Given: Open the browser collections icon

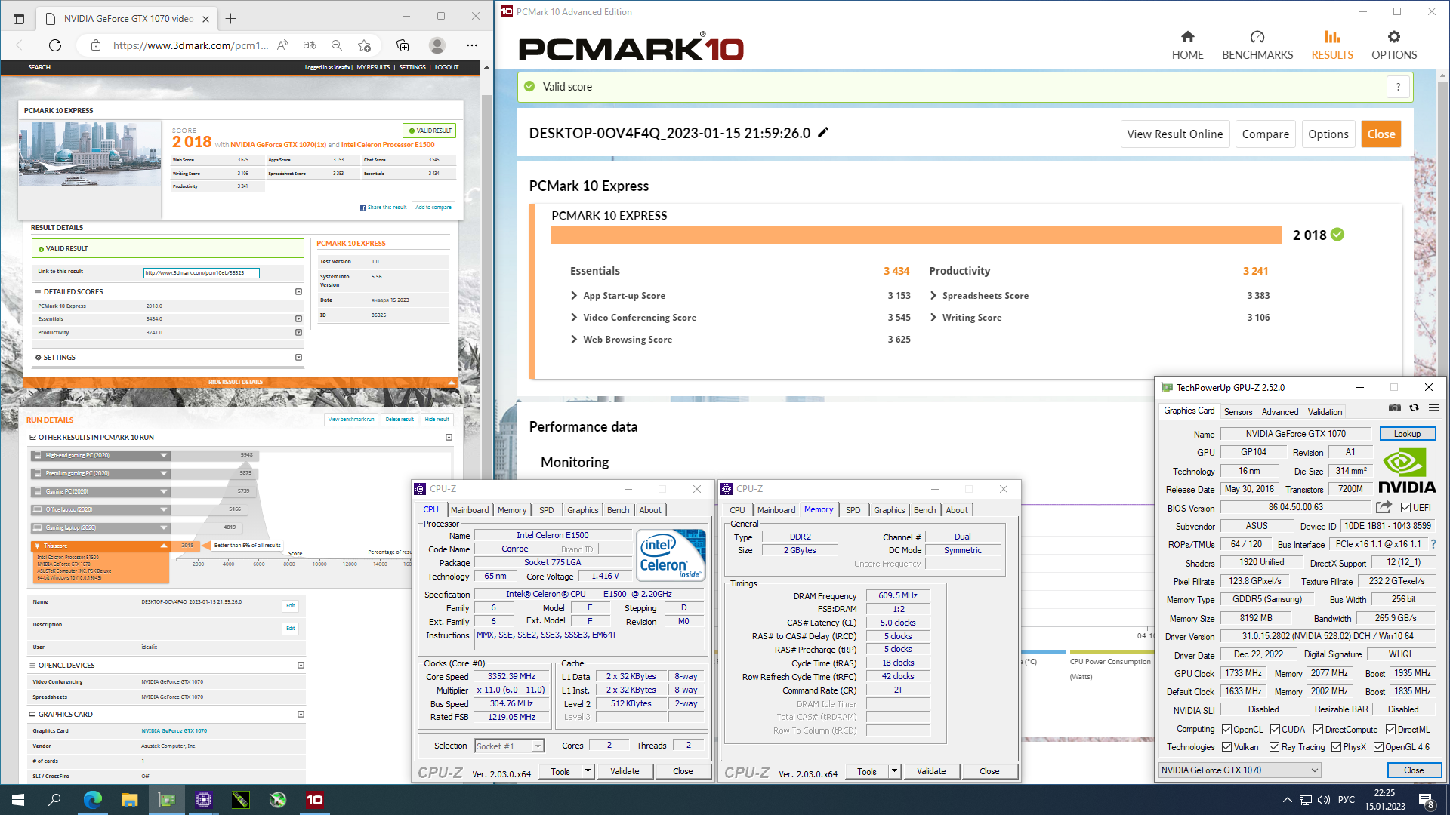Looking at the screenshot, I should (x=403, y=45).
